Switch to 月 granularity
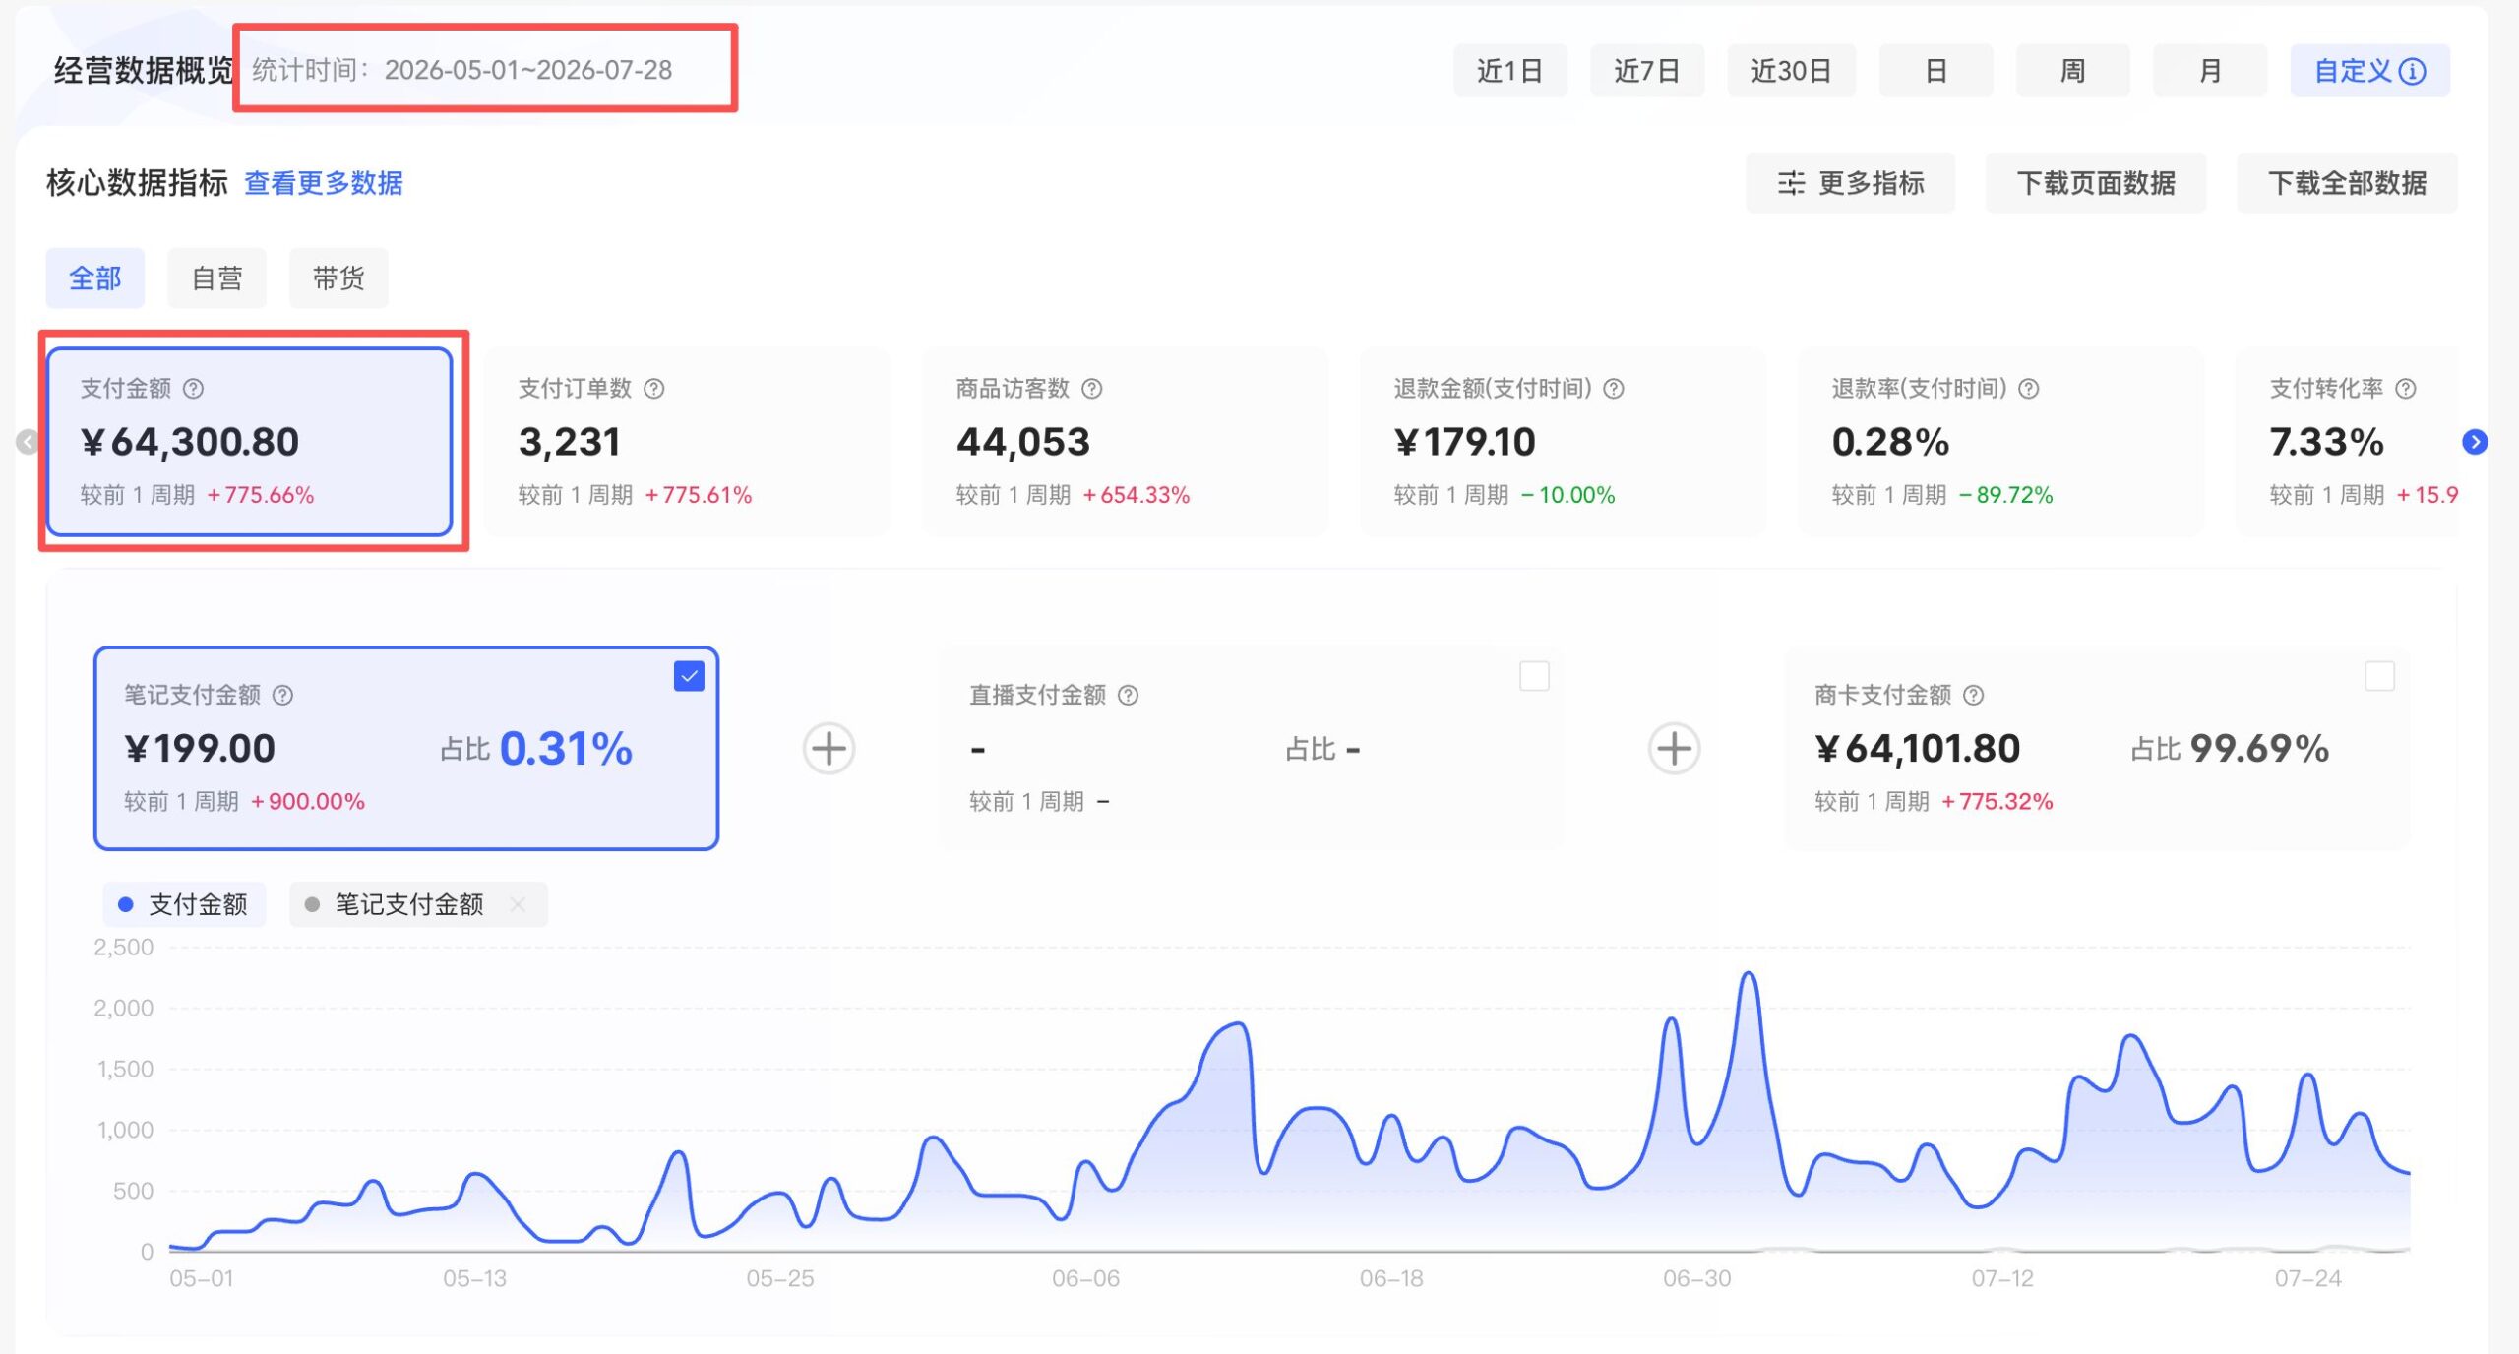The height and width of the screenshot is (1354, 2519). click(x=2210, y=71)
